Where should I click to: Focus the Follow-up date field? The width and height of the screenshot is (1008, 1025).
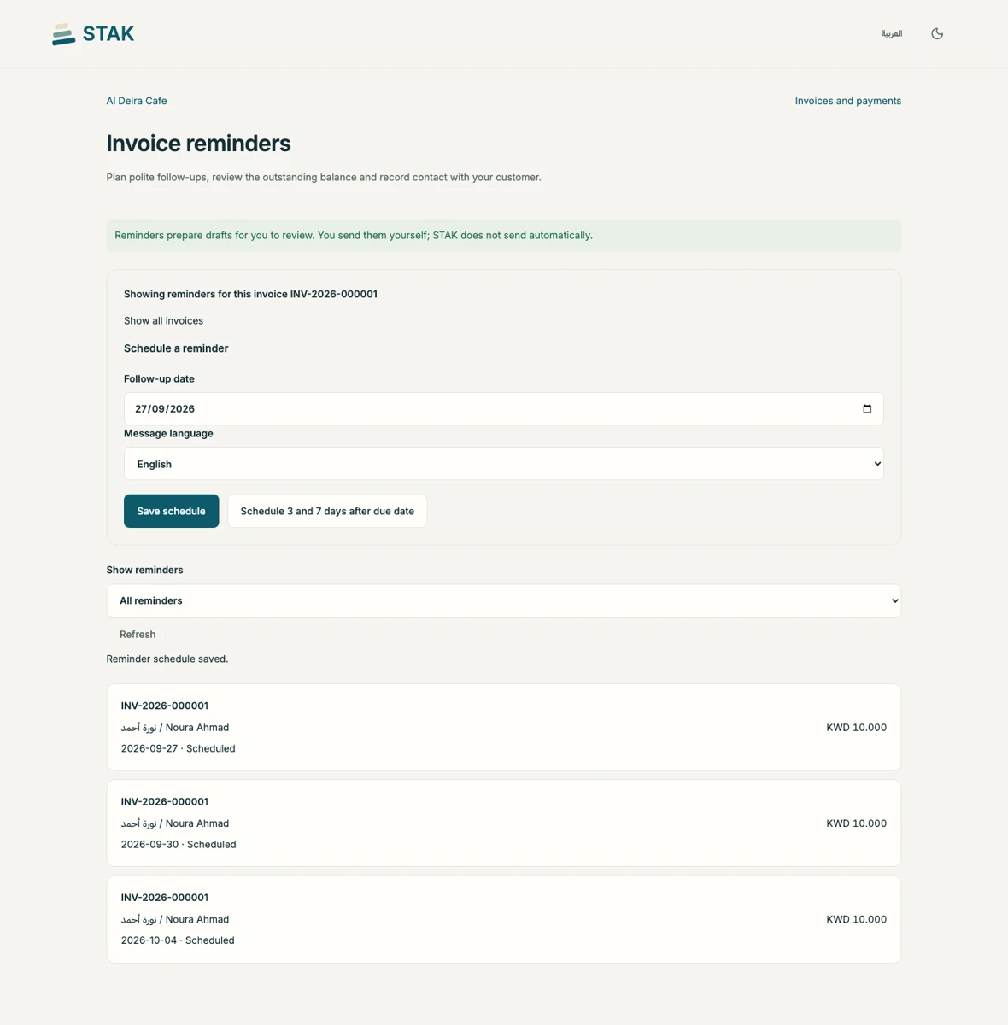coord(504,409)
